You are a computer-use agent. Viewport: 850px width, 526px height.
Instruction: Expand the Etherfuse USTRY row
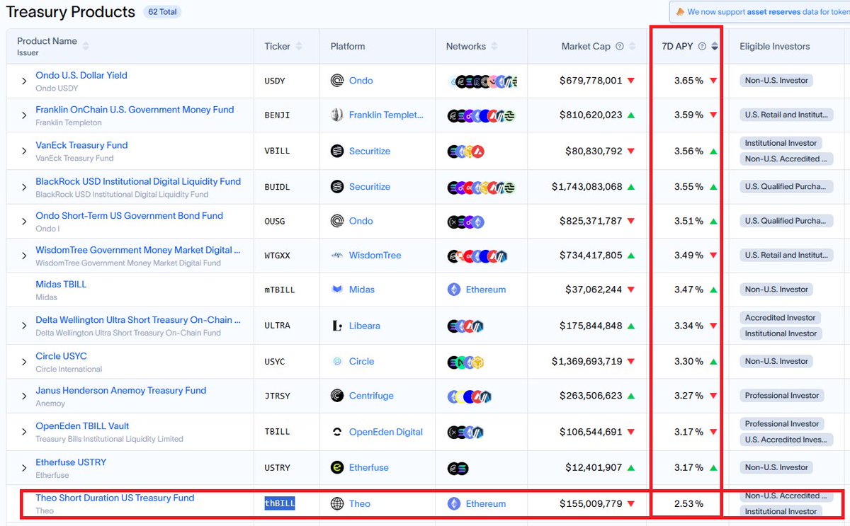[x=23, y=468]
